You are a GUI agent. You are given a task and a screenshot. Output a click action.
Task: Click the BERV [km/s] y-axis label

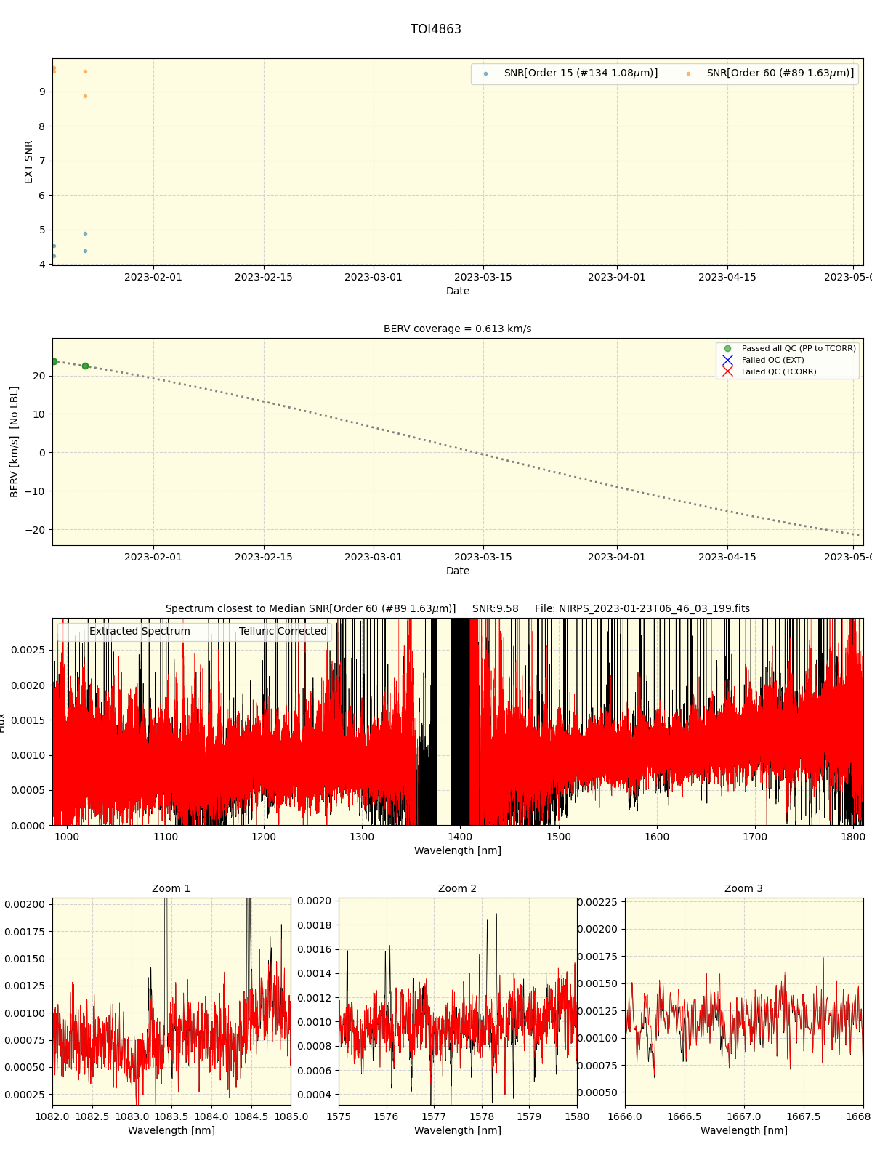coord(15,442)
